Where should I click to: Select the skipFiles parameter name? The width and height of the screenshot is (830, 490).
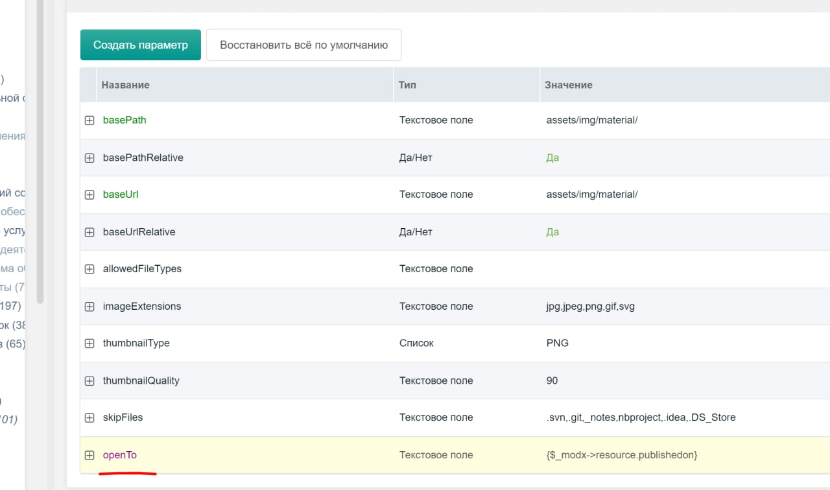pos(123,417)
